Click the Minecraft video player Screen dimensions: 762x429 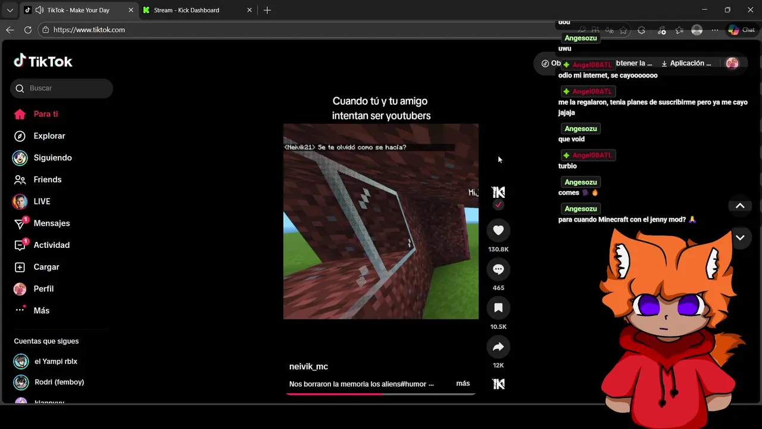381,222
